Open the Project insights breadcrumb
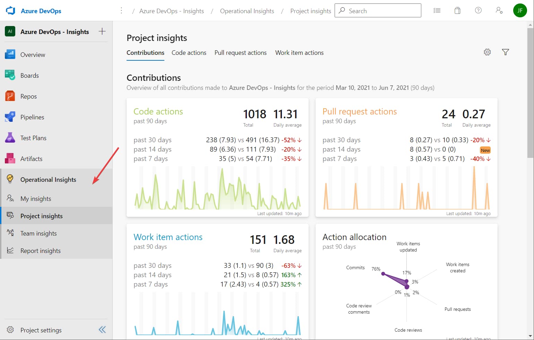Image resolution: width=534 pixels, height=340 pixels. tap(311, 11)
